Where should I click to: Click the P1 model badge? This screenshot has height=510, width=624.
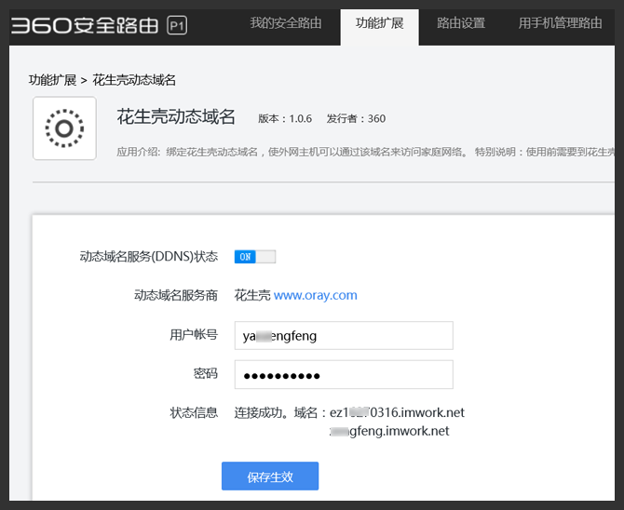[x=177, y=26]
